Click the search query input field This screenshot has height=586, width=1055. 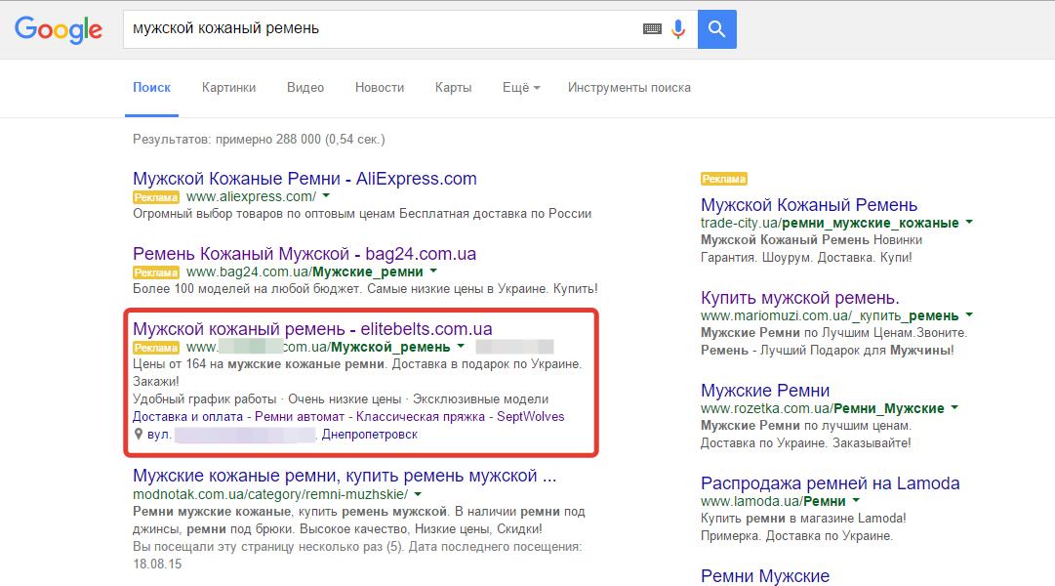[381, 29]
